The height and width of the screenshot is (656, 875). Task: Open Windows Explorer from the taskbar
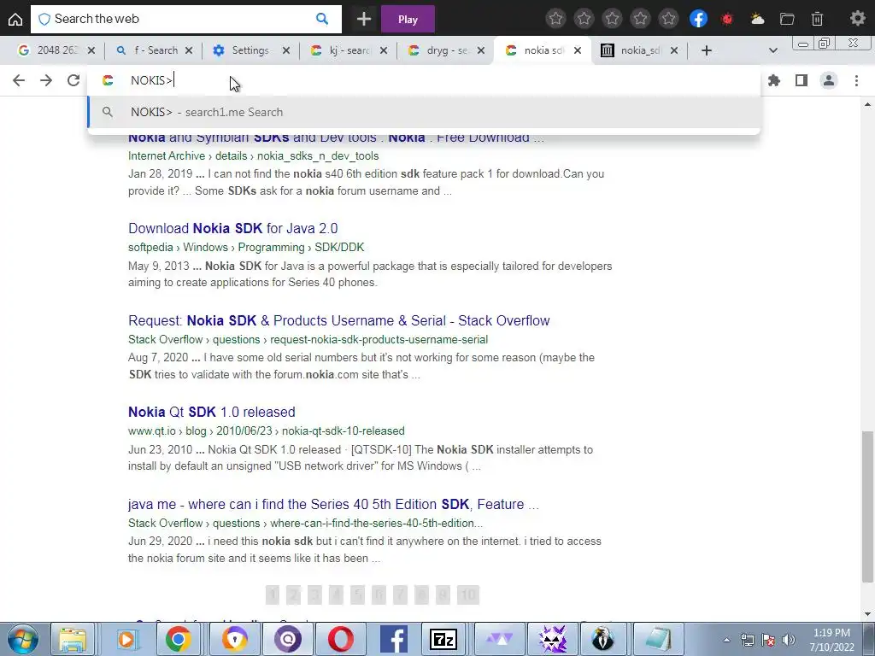click(x=73, y=639)
